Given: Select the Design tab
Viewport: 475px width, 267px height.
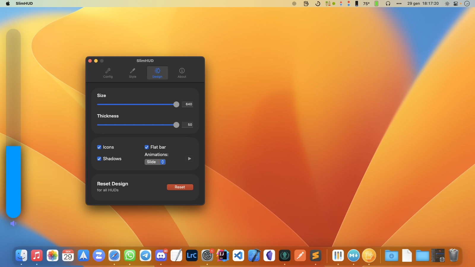Looking at the screenshot, I should pos(157,73).
